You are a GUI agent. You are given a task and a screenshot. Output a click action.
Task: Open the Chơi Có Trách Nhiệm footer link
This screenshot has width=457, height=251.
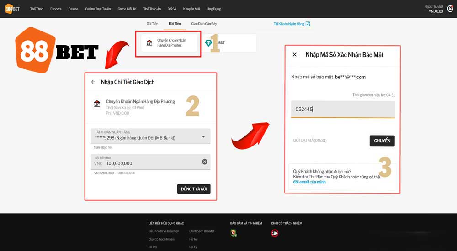tap(161, 239)
